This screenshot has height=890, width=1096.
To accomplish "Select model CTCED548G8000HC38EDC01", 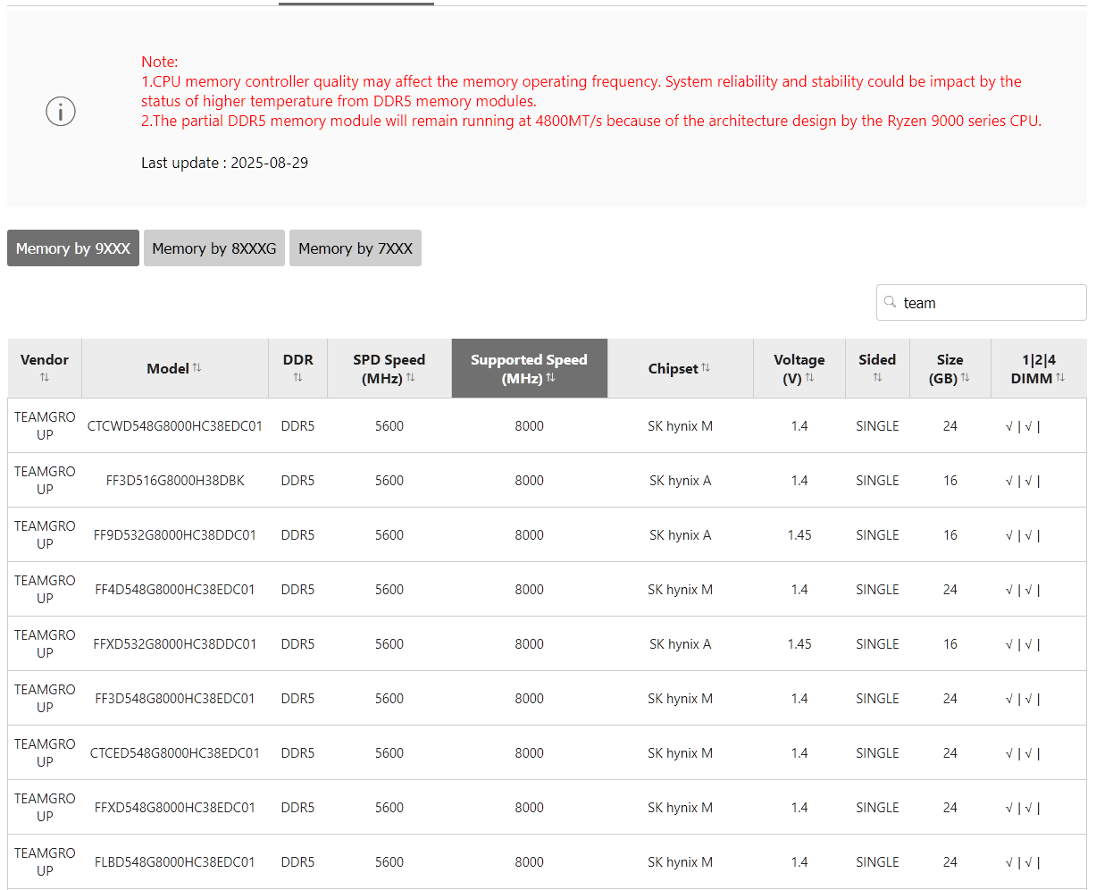I will click(175, 753).
